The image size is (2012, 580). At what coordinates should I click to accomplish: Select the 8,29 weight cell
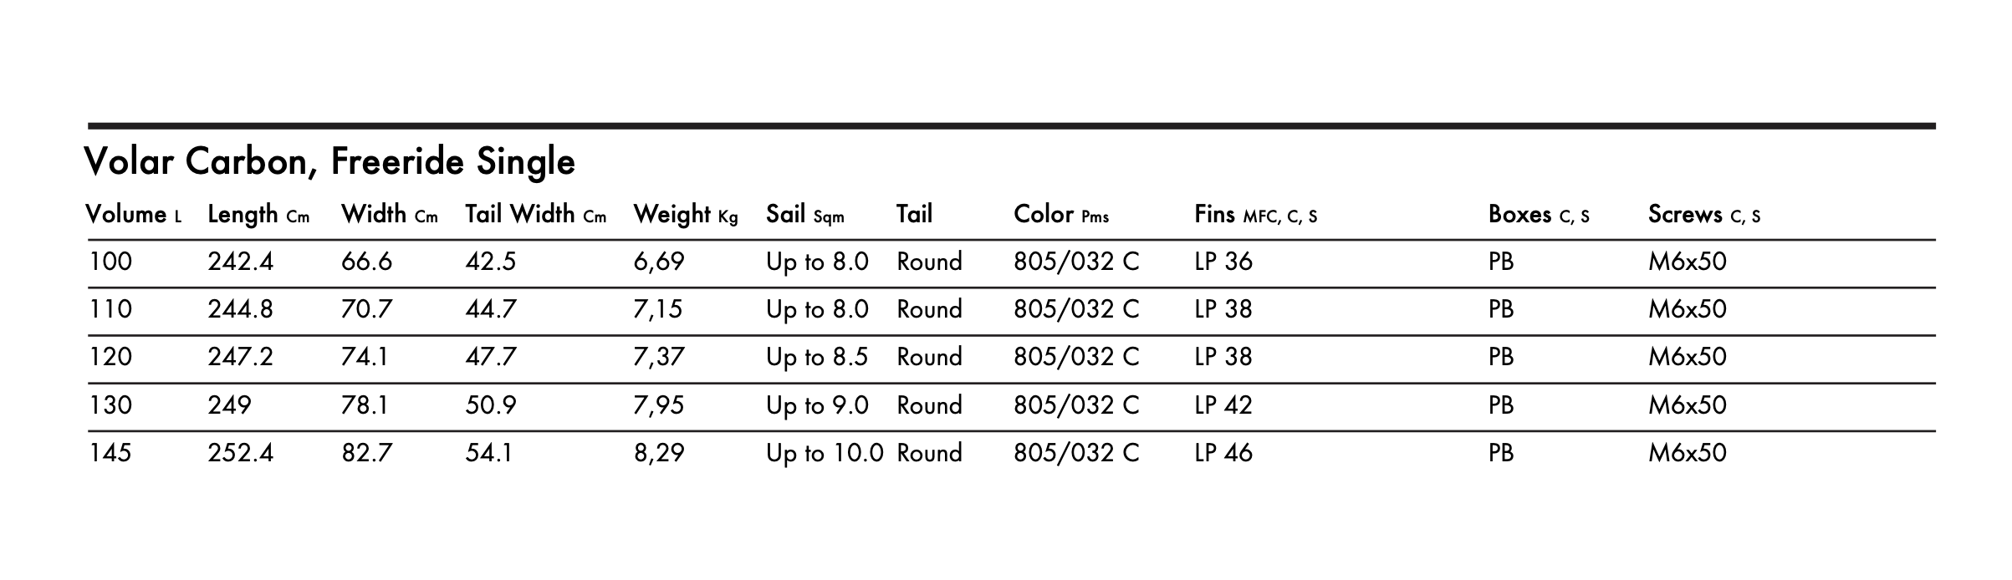(x=658, y=453)
